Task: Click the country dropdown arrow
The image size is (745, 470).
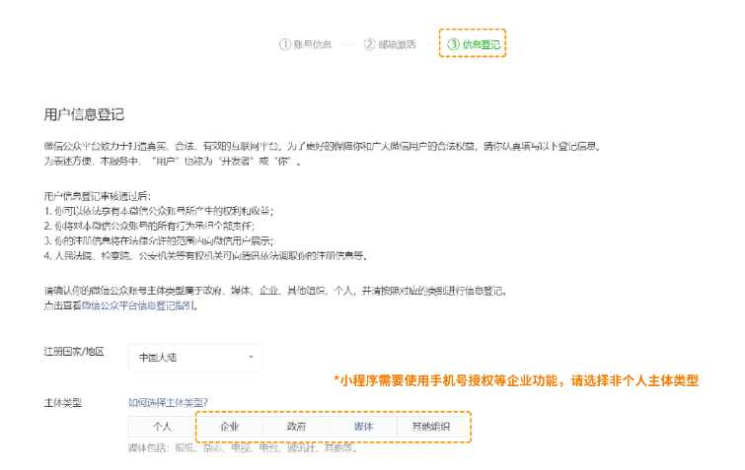Action: pyautogui.click(x=251, y=357)
